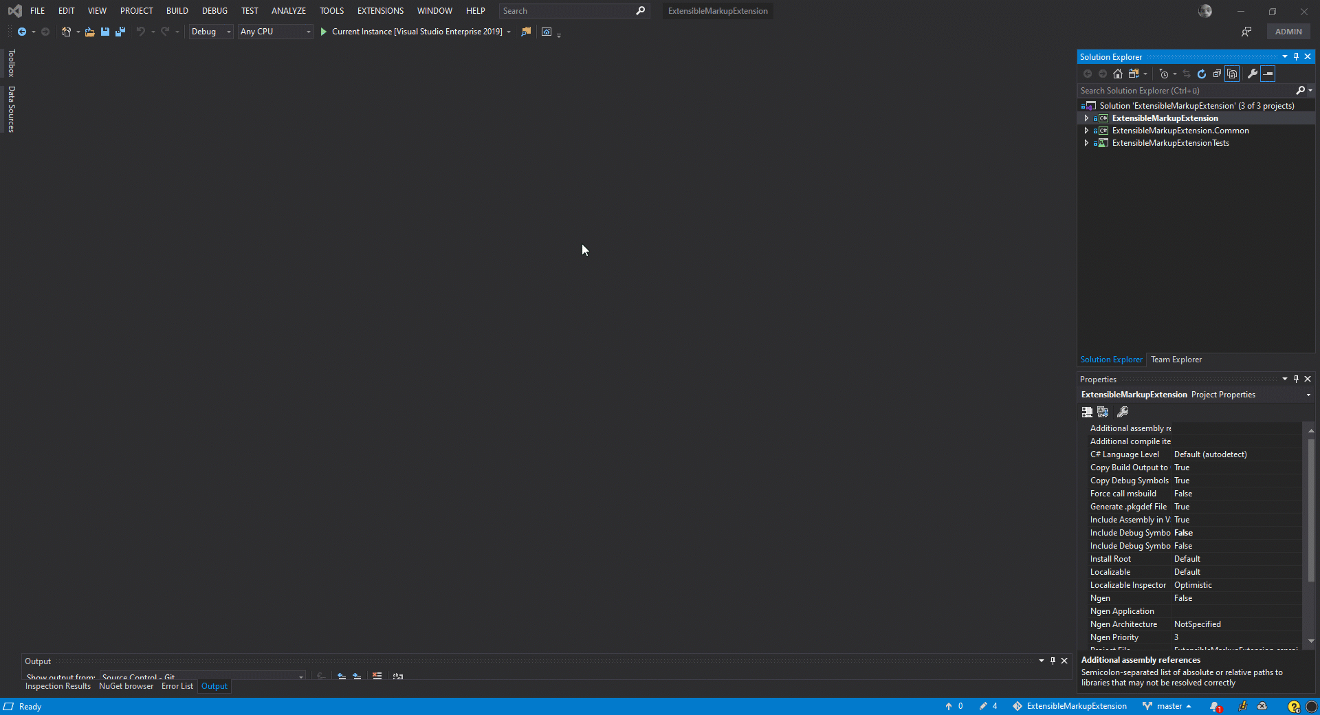Open Solution Explorer window options dropdown
The width and height of the screenshot is (1320, 715).
click(x=1284, y=57)
